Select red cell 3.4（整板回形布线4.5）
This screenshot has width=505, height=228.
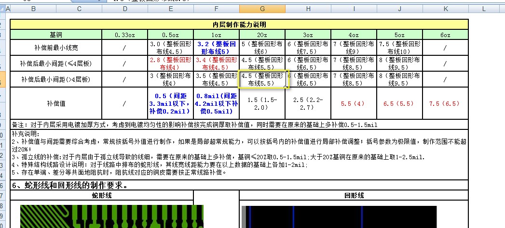pos(217,63)
